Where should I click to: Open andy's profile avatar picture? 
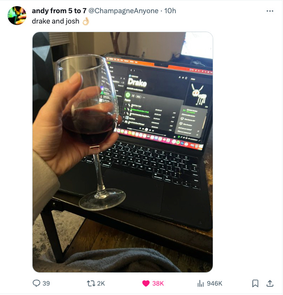(x=17, y=16)
